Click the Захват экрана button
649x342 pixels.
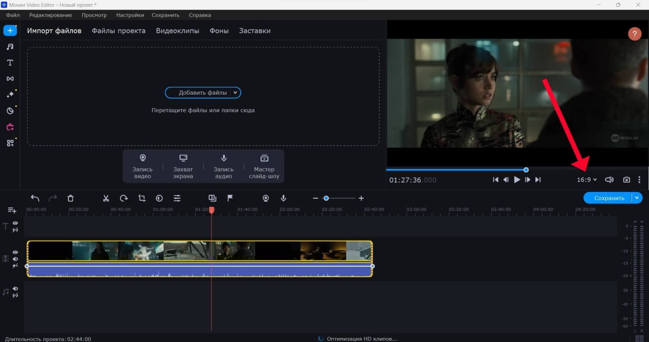183,166
